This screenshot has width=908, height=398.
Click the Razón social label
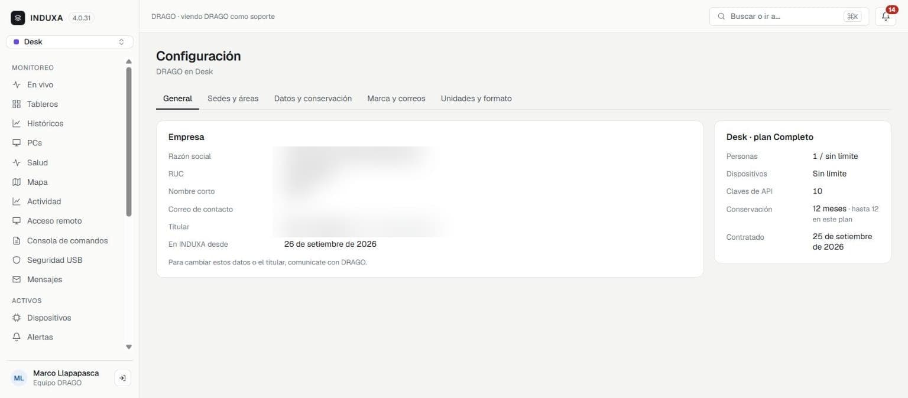(190, 156)
